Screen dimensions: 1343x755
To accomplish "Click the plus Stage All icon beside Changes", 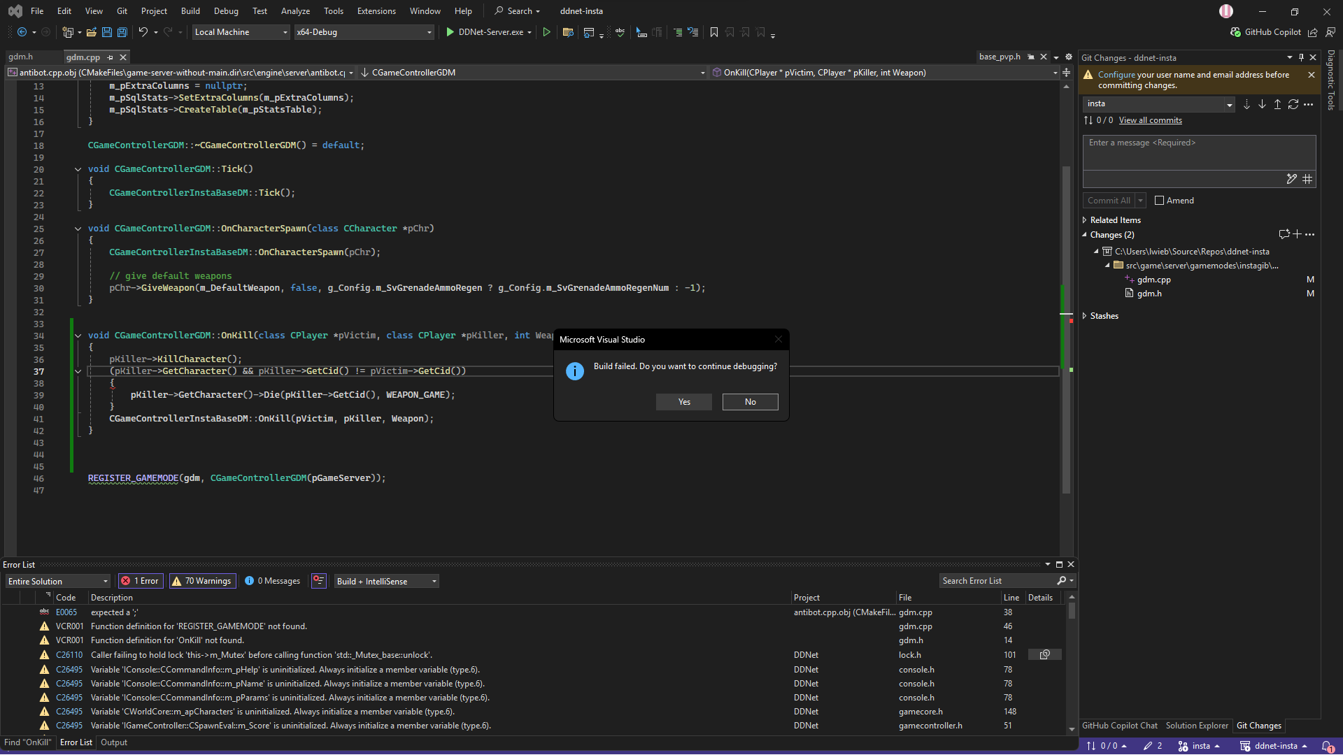I will [x=1297, y=234].
